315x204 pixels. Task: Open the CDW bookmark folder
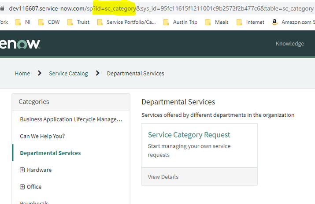coord(49,22)
